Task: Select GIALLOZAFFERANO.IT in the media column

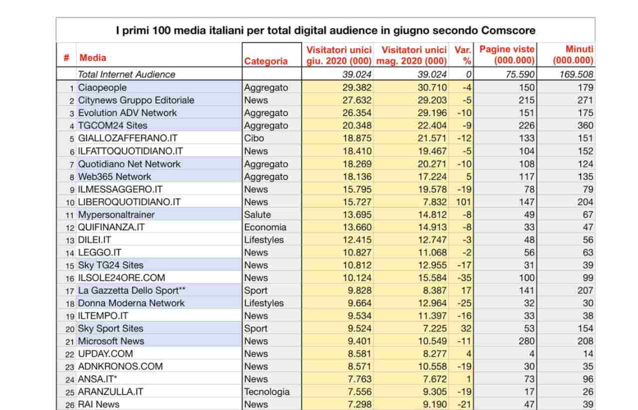Action: tap(128, 138)
